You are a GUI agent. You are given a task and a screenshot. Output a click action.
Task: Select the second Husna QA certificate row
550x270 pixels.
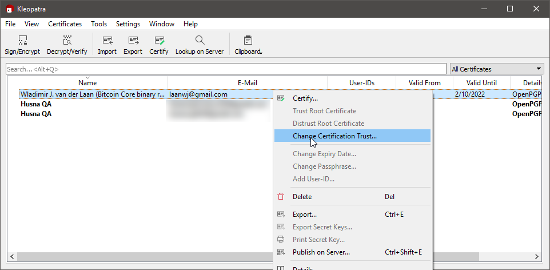click(x=36, y=114)
